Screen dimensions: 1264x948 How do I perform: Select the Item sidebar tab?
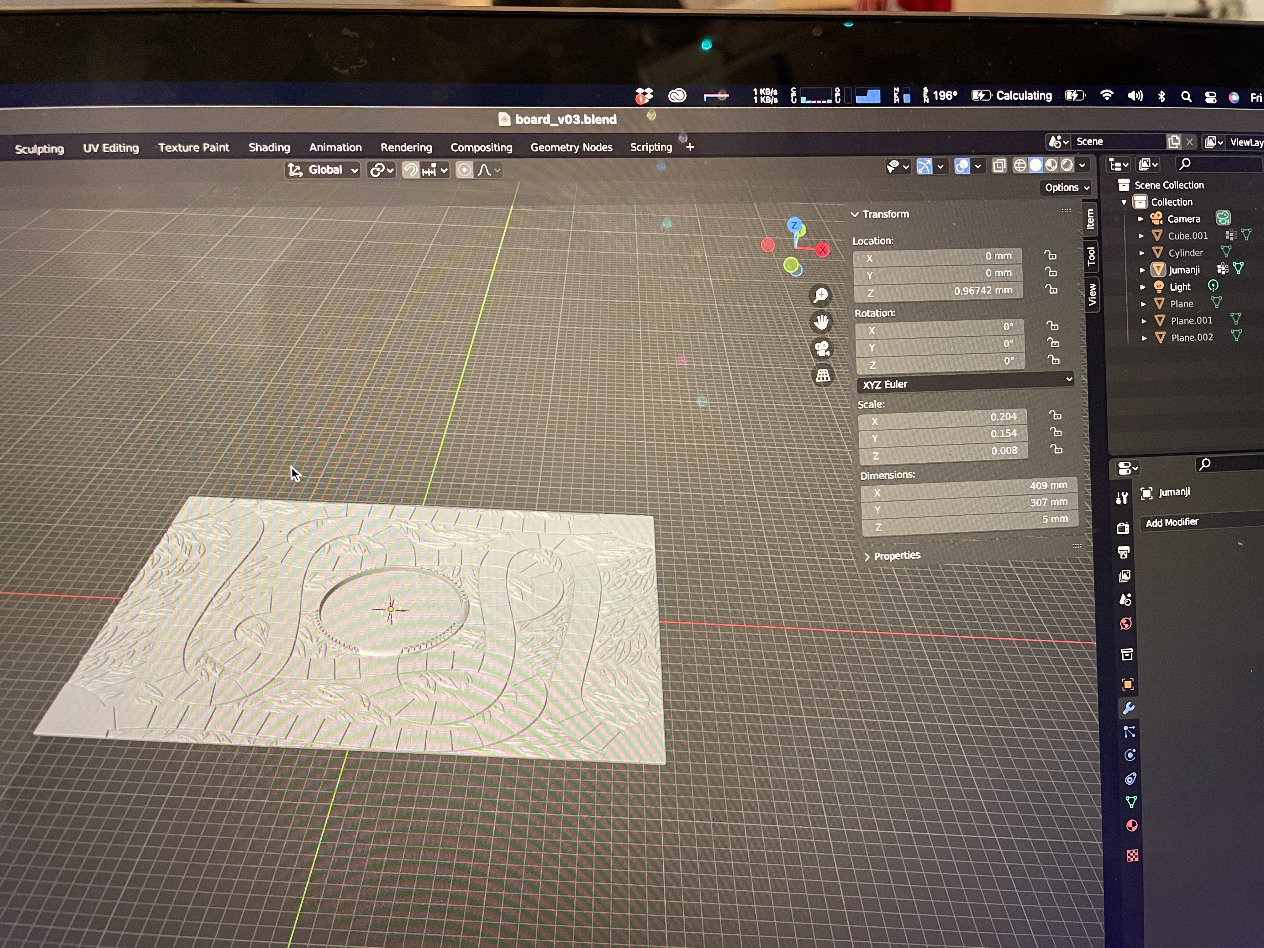[1090, 218]
